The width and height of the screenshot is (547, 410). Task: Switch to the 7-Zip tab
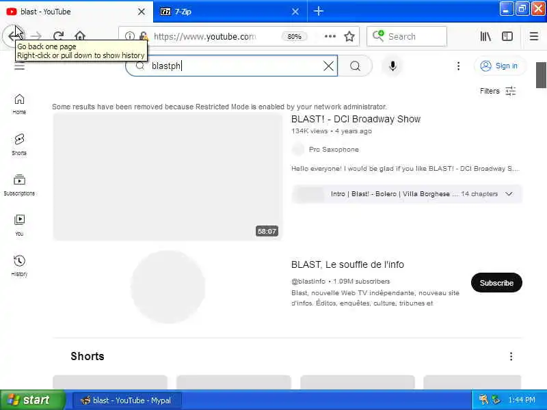click(230, 12)
